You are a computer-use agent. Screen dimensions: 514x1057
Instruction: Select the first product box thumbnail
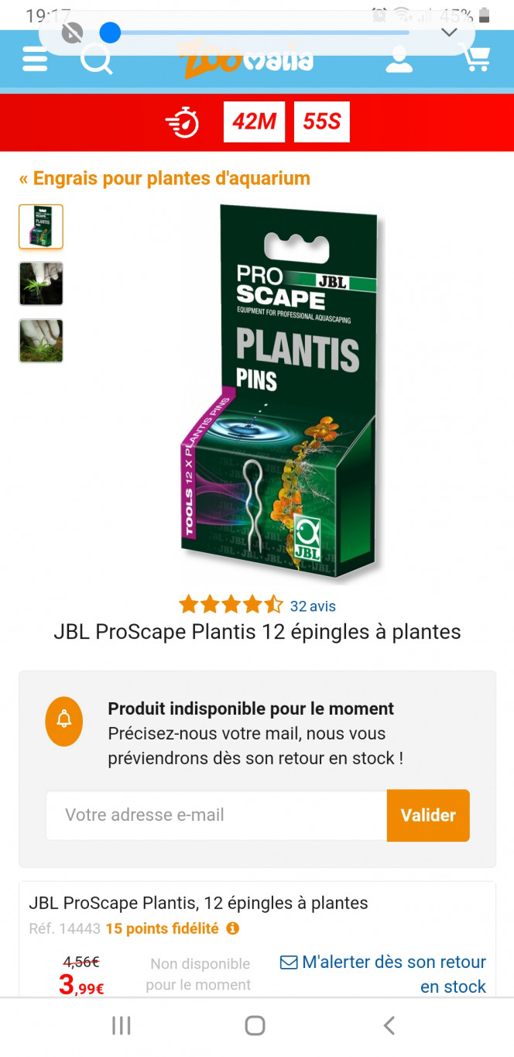click(x=41, y=227)
